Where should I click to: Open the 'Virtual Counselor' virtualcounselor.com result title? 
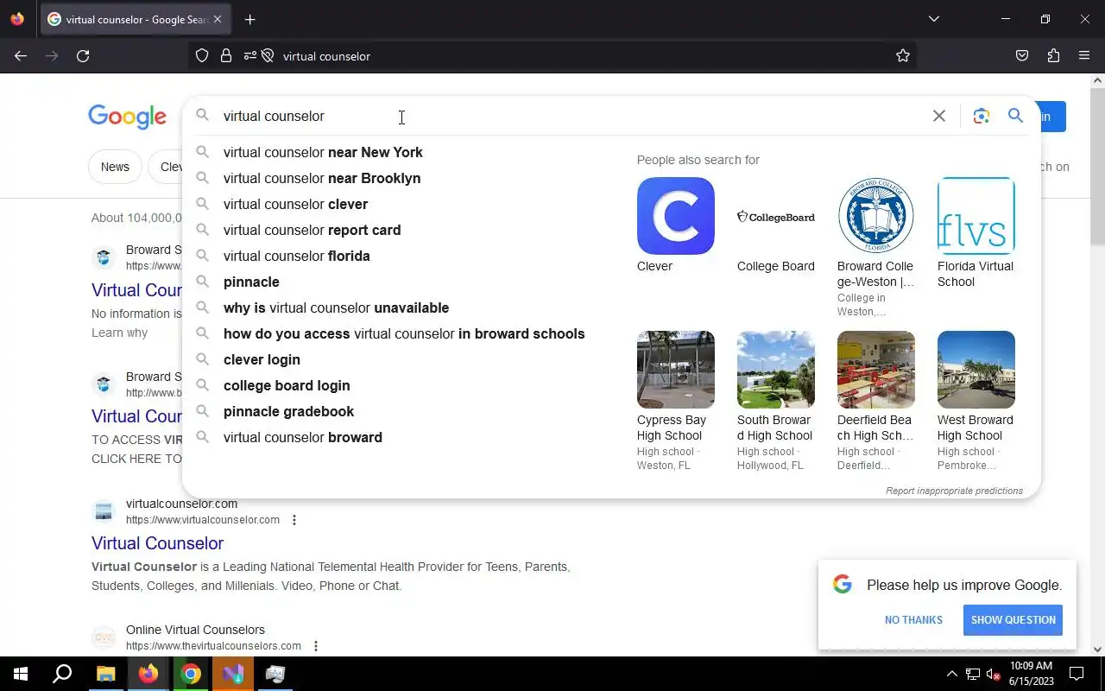(x=157, y=543)
